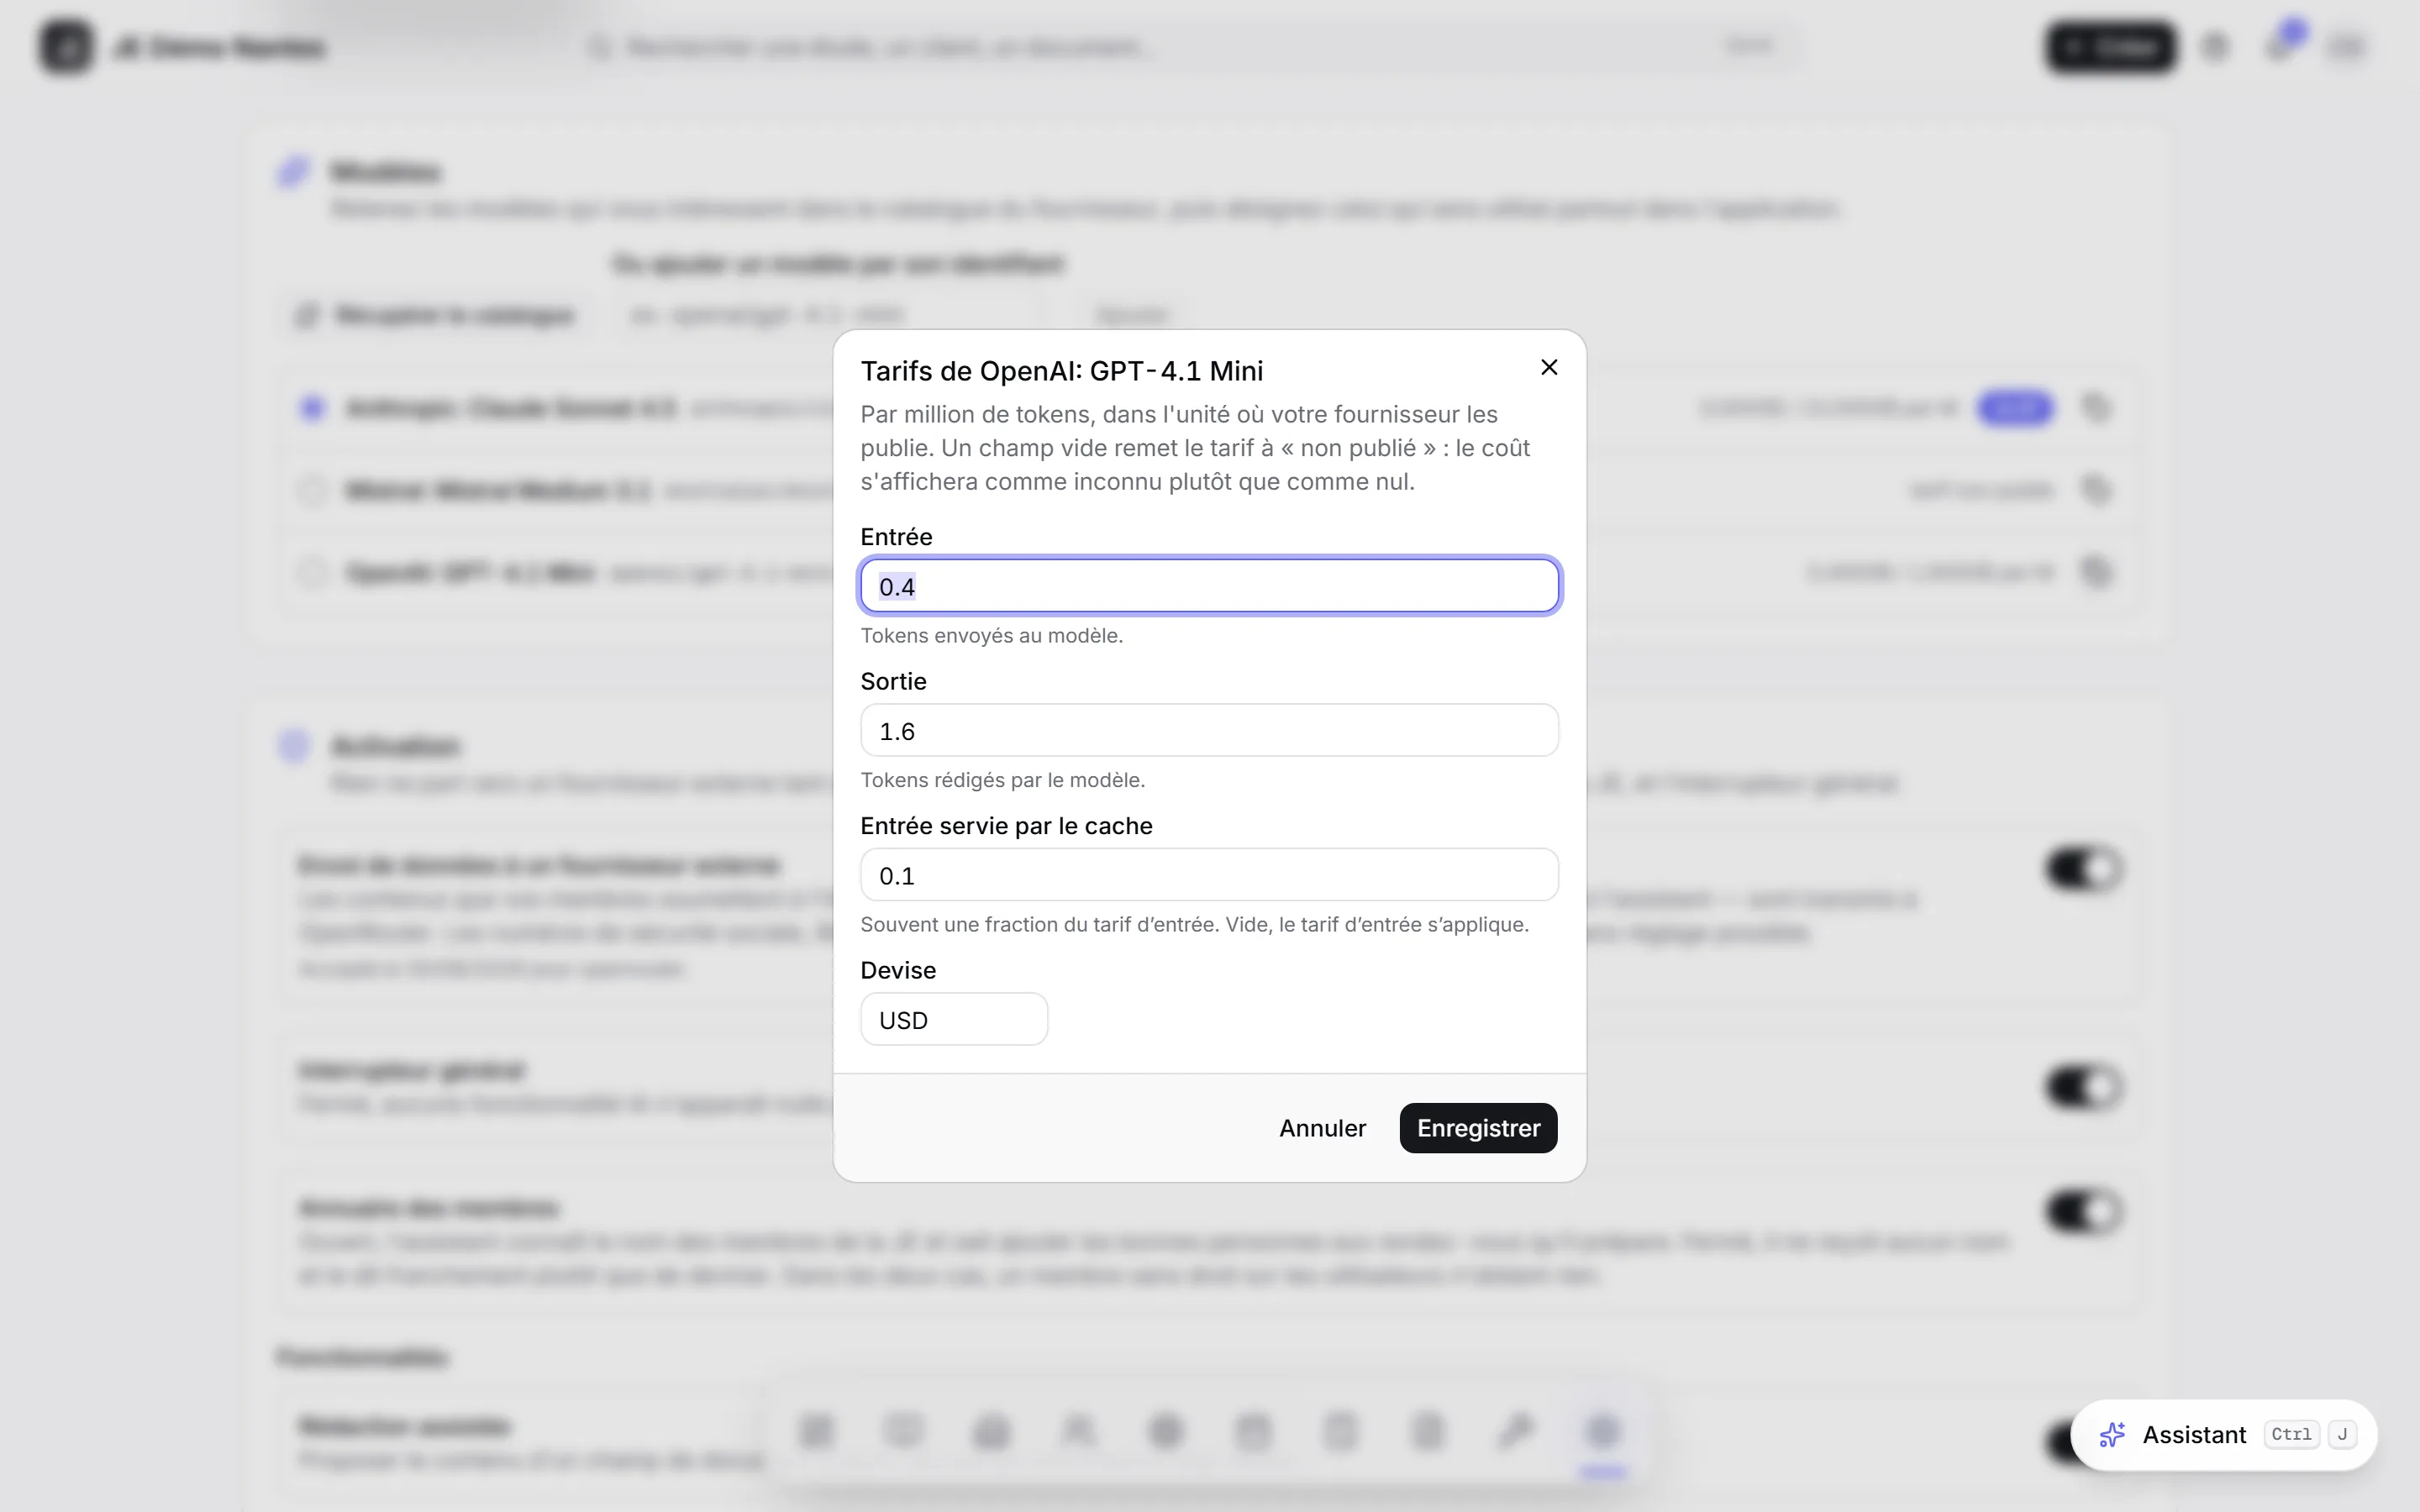Click the Devise currency field showing USD
Image resolution: width=2420 pixels, height=1512 pixels.
[x=954, y=1020]
